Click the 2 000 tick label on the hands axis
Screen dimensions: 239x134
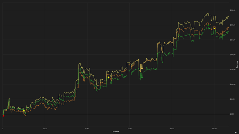[x=45, y=129]
